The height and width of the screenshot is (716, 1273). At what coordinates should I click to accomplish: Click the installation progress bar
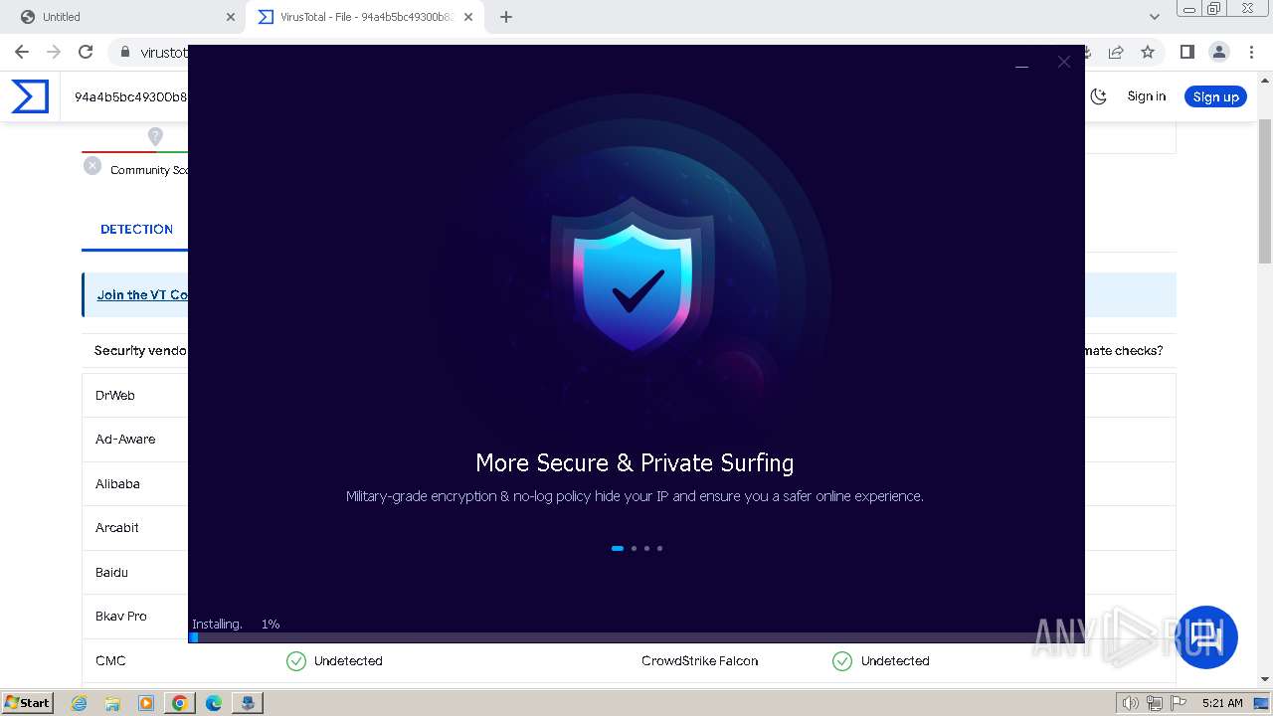pyautogui.click(x=636, y=637)
